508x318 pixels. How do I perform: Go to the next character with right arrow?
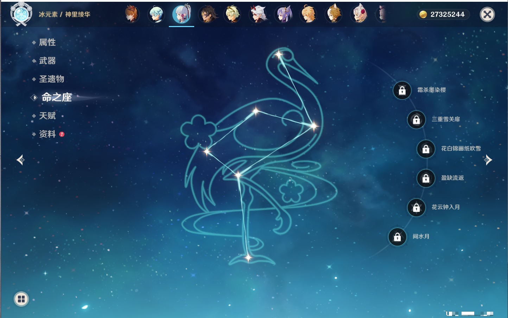pyautogui.click(x=488, y=160)
